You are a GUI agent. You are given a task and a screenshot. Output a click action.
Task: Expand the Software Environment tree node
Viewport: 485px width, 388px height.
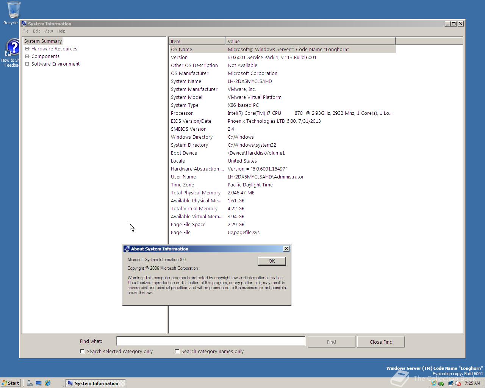pyautogui.click(x=27, y=64)
